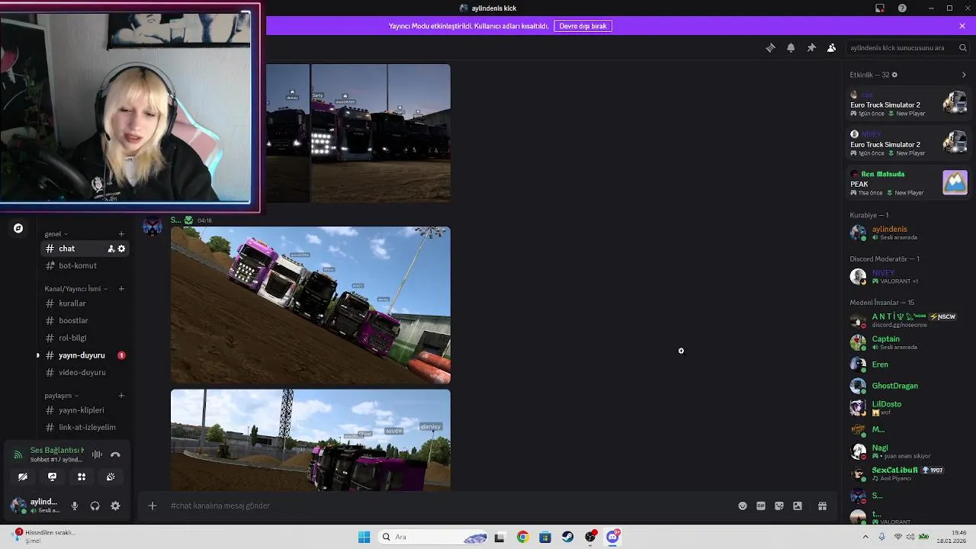Image resolution: width=976 pixels, height=549 pixels.
Task: Add a channel to the paylaşım category
Action: click(121, 396)
